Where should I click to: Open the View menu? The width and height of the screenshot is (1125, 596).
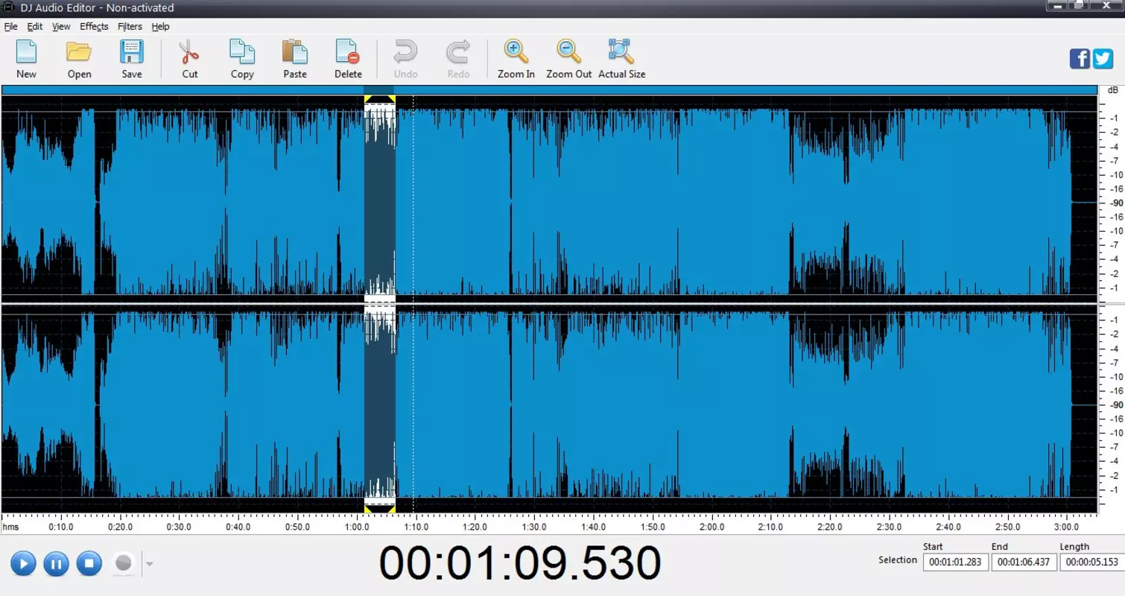61,26
